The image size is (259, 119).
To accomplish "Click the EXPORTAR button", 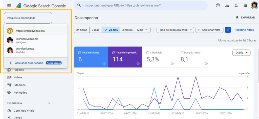I will [245, 18].
